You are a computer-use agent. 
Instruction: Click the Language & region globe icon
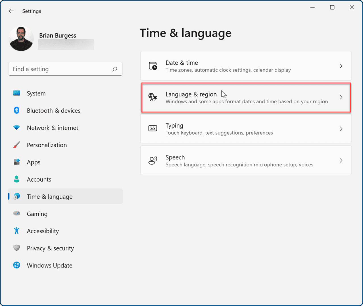153,97
